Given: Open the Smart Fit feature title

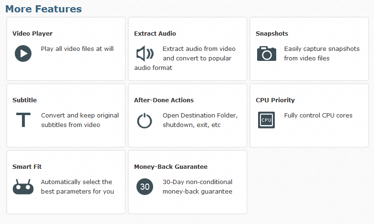Looking at the screenshot, I should (27, 166).
